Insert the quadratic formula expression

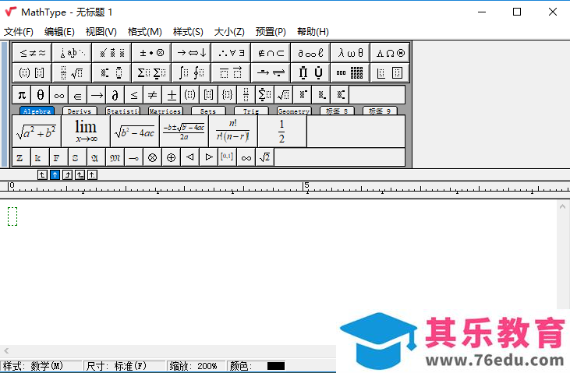point(184,132)
